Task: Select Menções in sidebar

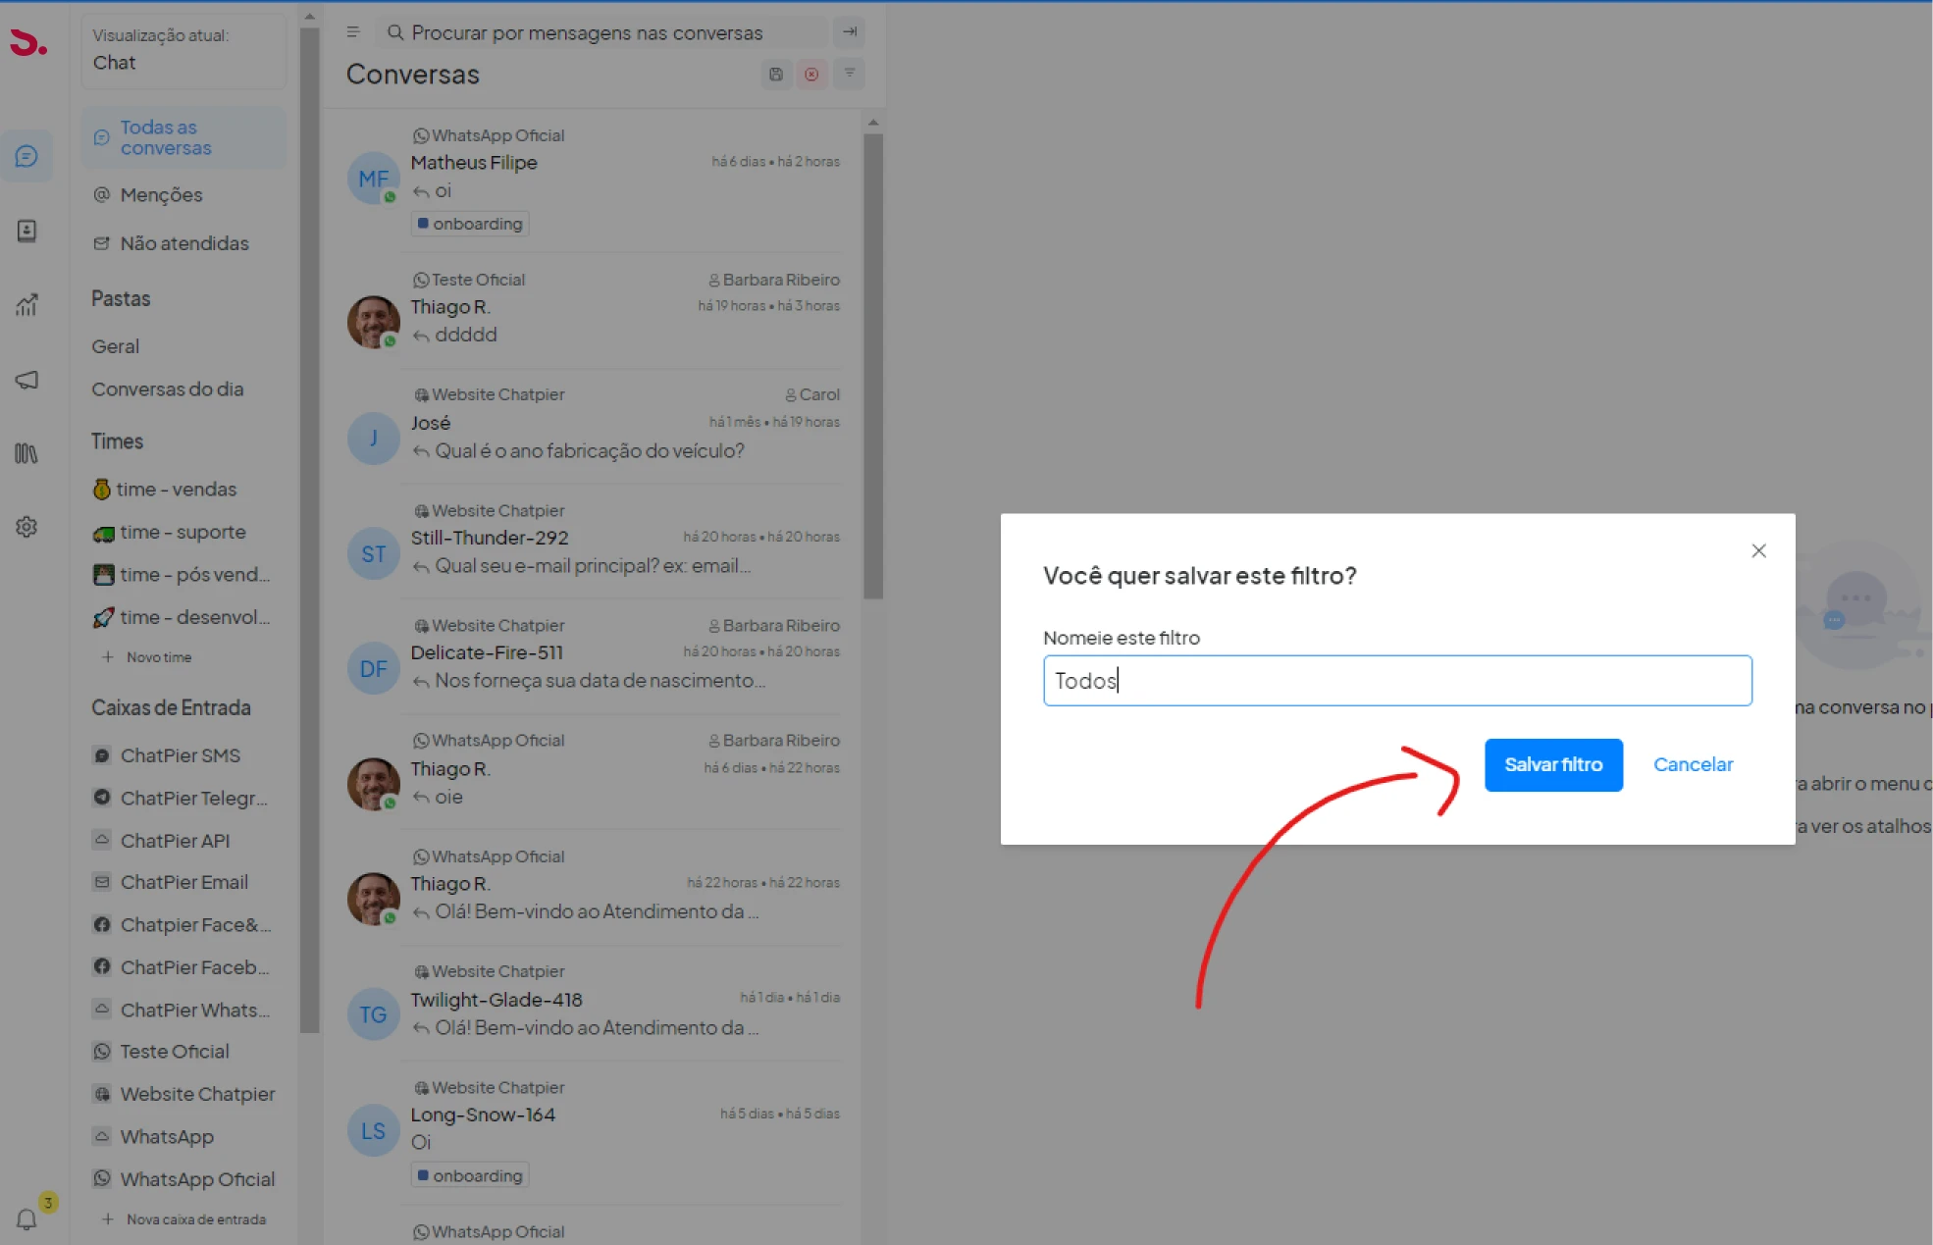Action: [161, 195]
